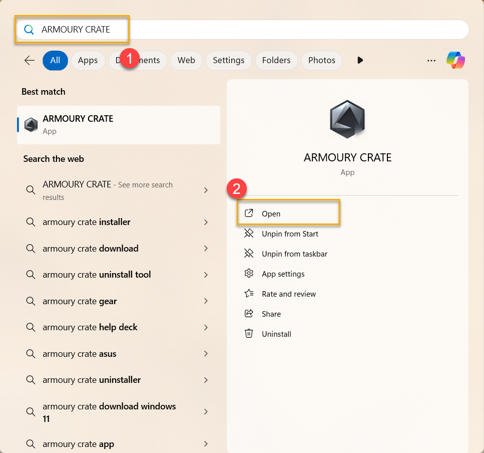484x453 pixels.
Task: Click the back arrow icon
Action: (30, 60)
